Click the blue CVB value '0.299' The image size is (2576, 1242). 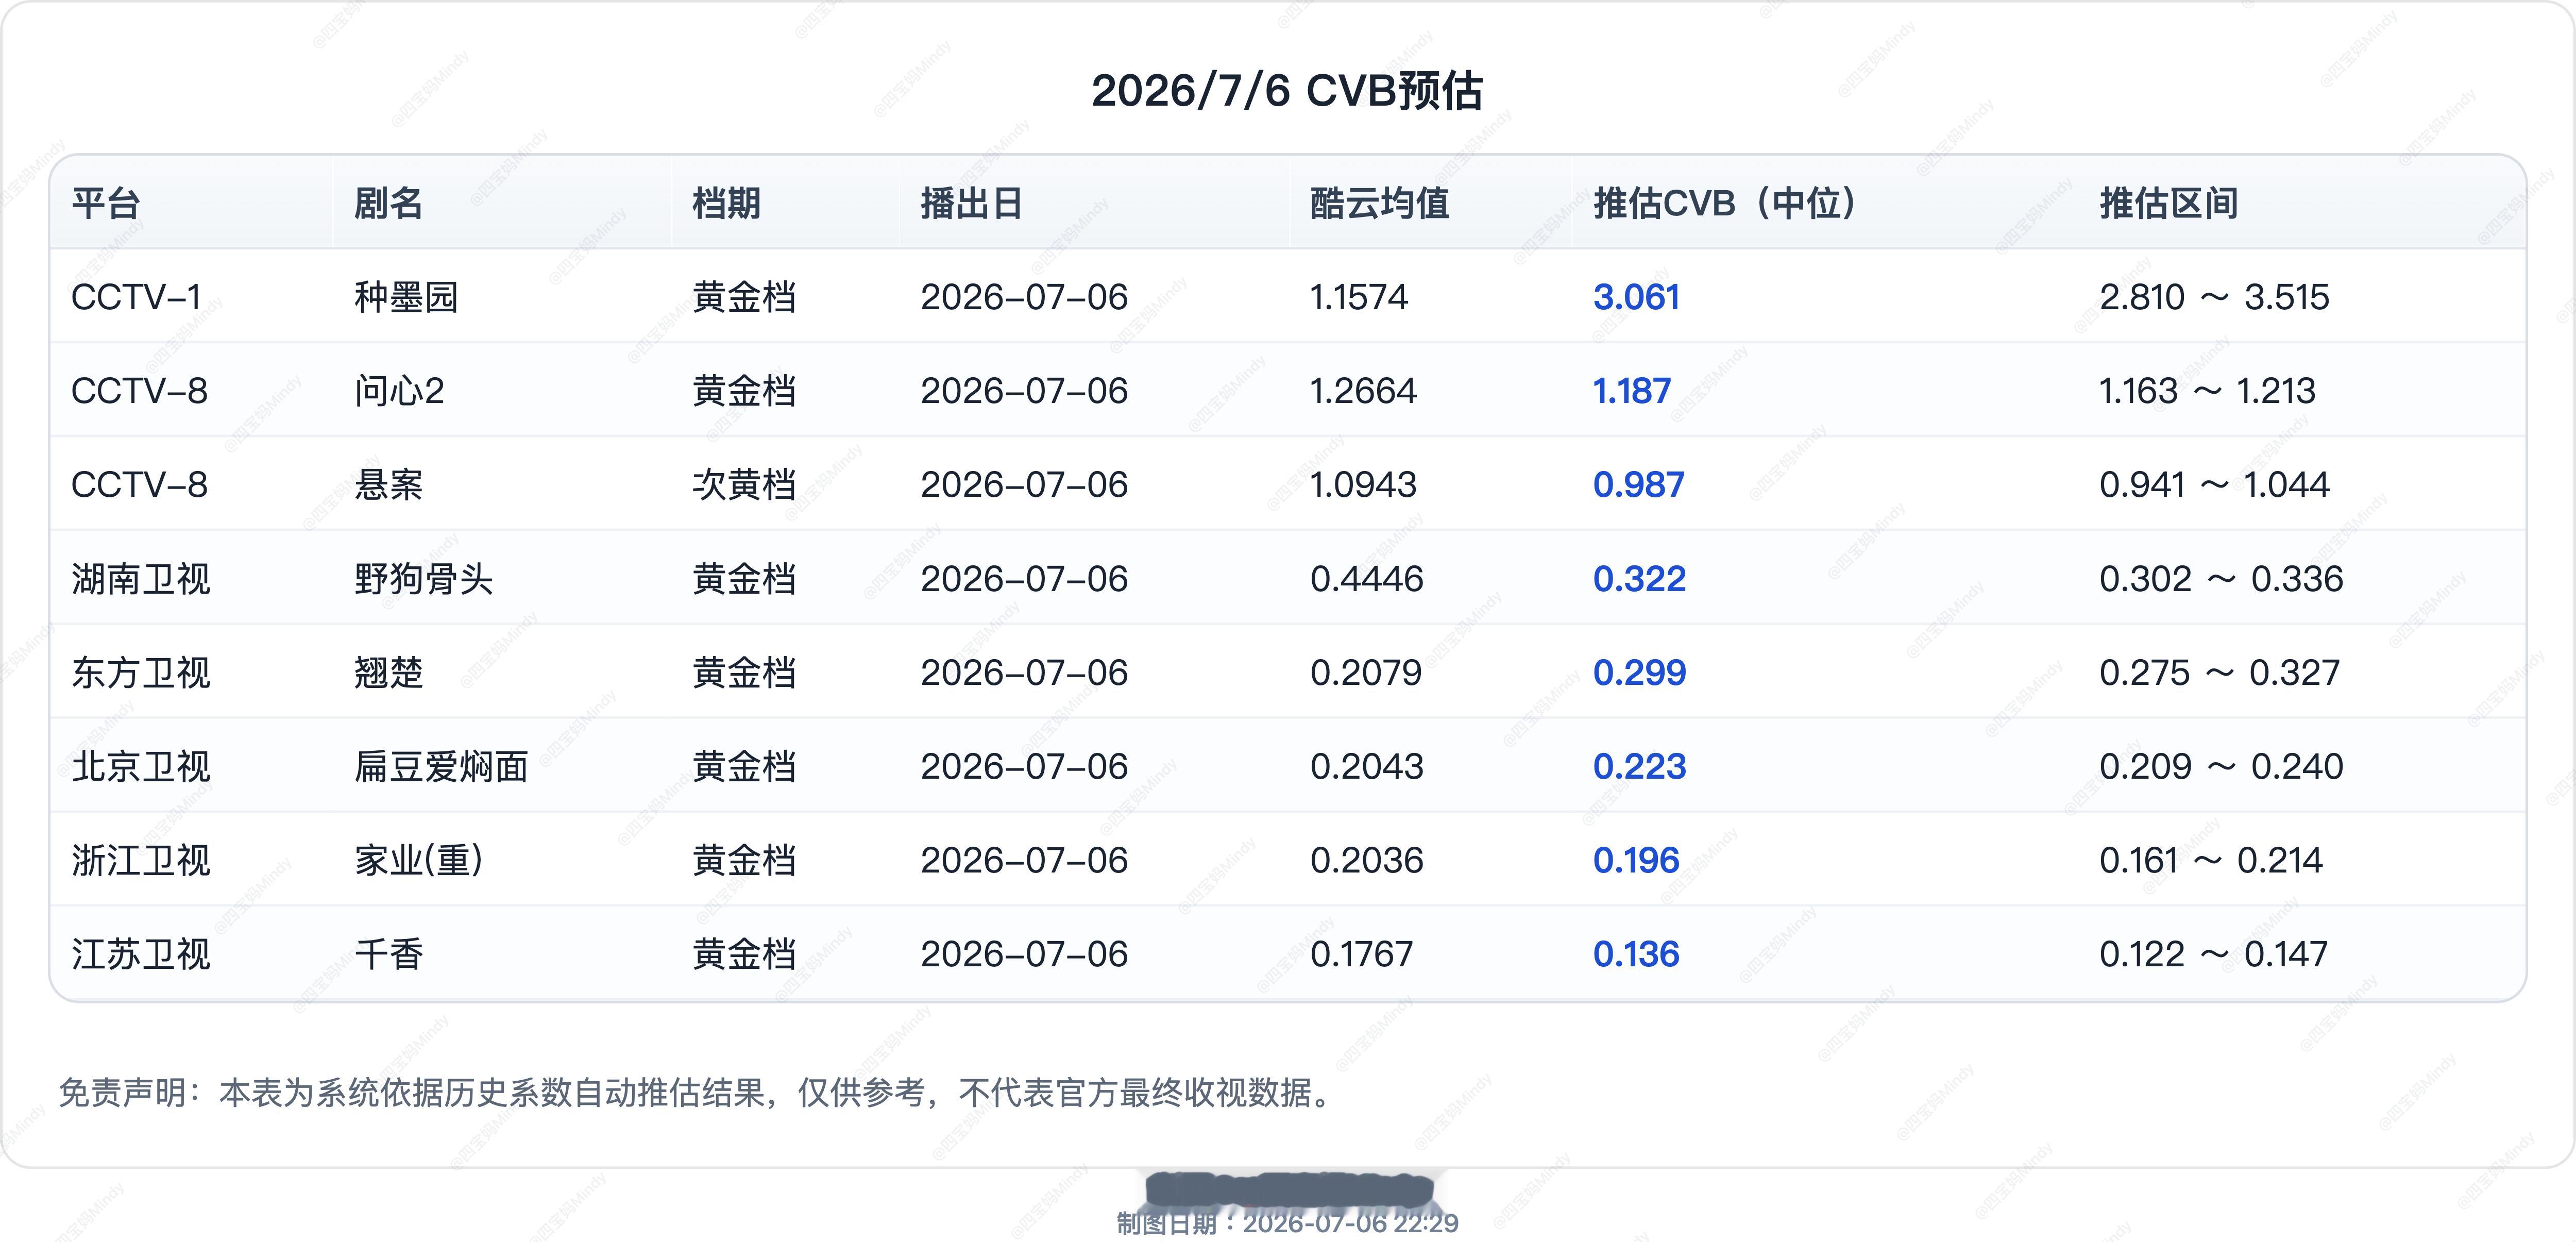[x=1639, y=673]
